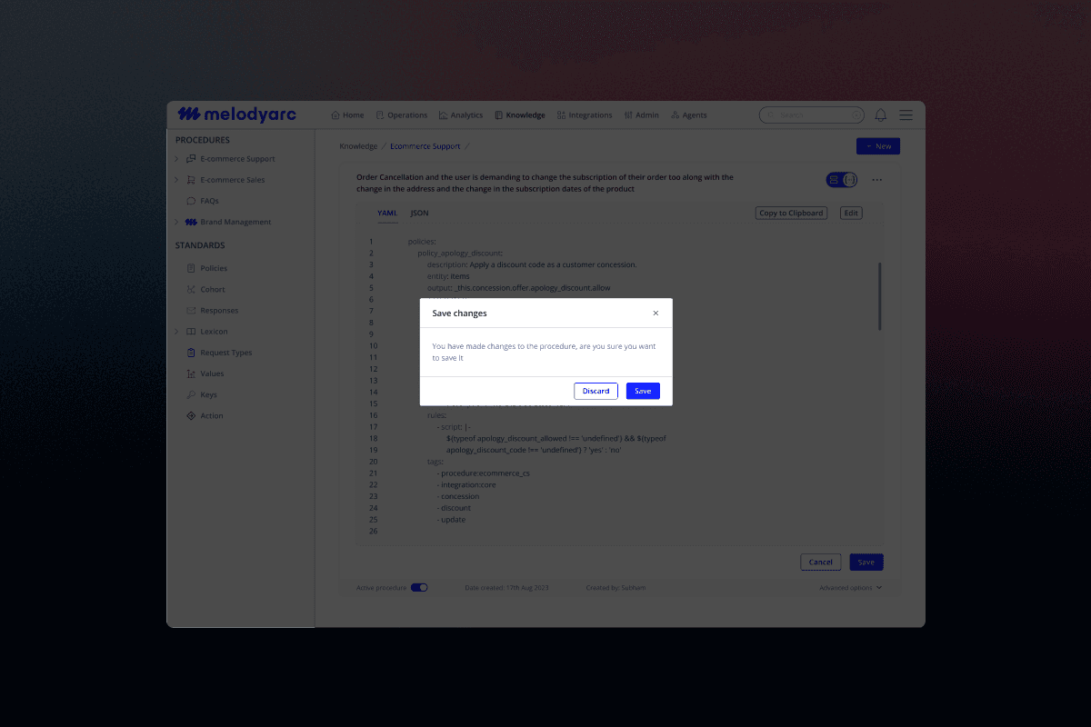The height and width of the screenshot is (727, 1091).
Task: Click Copy to Clipboard
Action: (791, 214)
